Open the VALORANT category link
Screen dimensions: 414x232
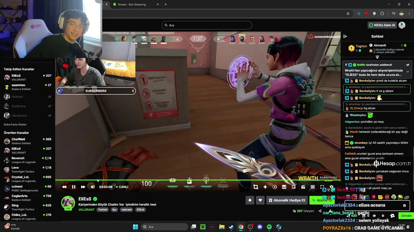click(x=86, y=209)
